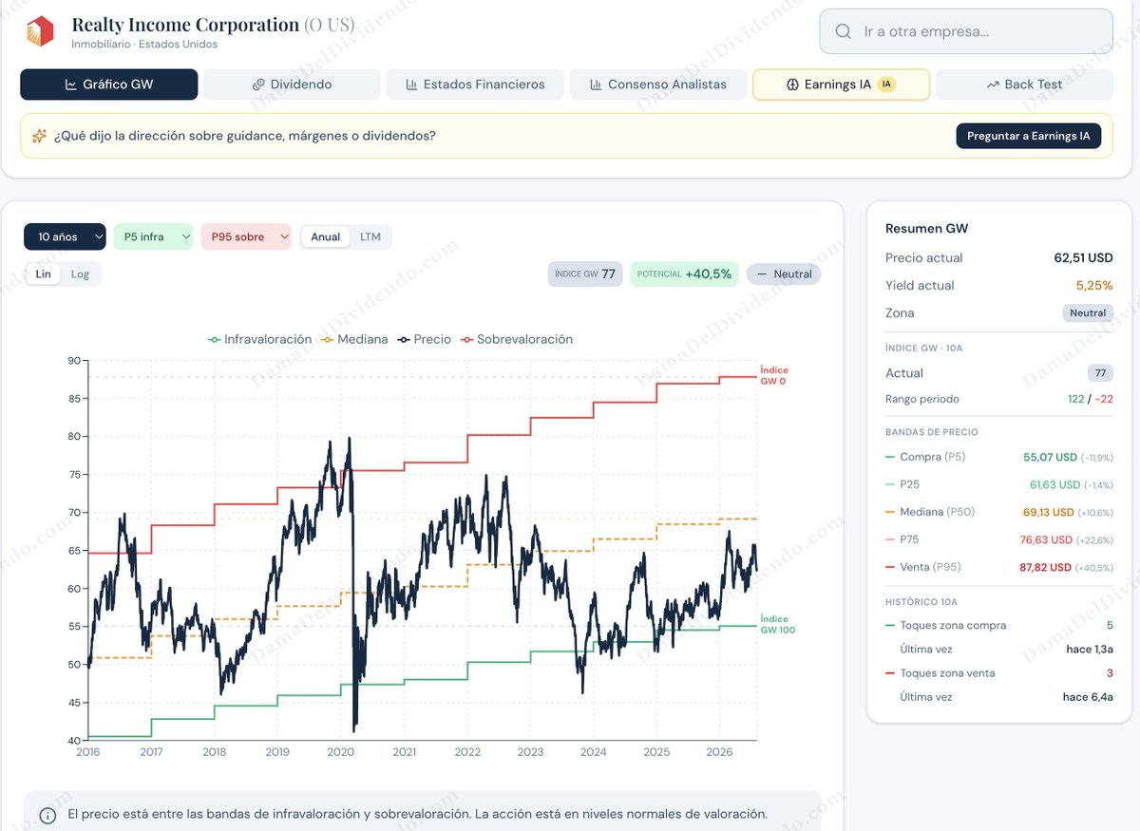Select the Anual toggle option
1140x831 pixels.
coord(325,236)
